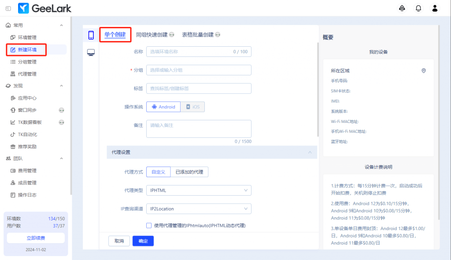Choose iOS as the operating system
The width and height of the screenshot is (451, 260).
(x=192, y=107)
